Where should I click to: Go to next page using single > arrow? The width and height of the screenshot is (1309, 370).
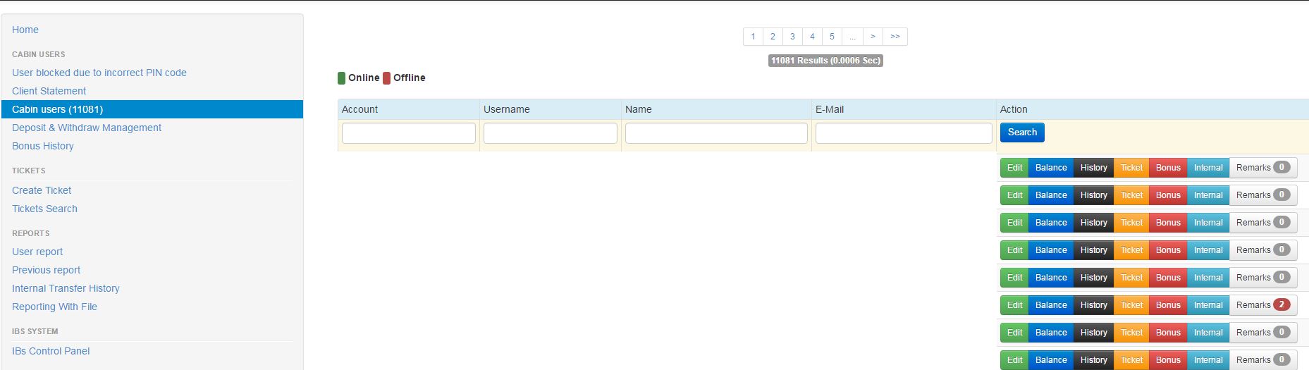click(873, 37)
